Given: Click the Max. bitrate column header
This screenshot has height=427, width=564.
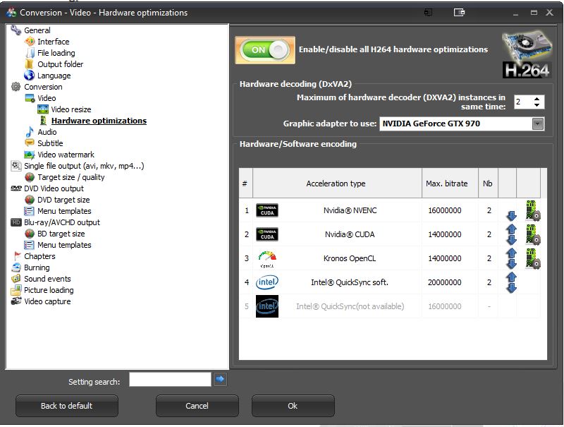Looking at the screenshot, I should [x=450, y=184].
